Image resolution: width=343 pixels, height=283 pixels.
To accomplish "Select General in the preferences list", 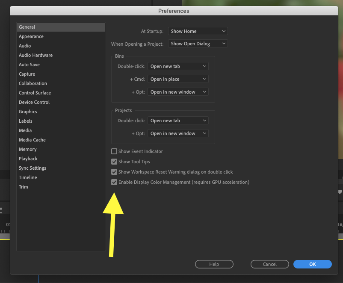I will click(61, 27).
